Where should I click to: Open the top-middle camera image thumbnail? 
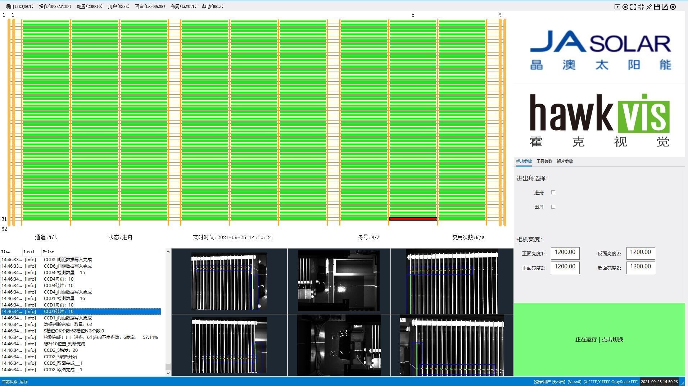339,281
